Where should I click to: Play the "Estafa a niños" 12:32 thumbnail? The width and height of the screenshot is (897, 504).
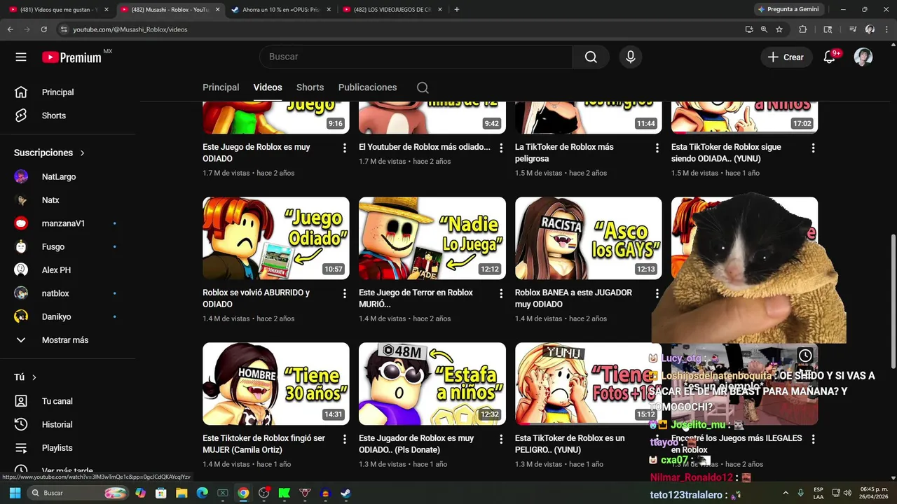(x=432, y=384)
